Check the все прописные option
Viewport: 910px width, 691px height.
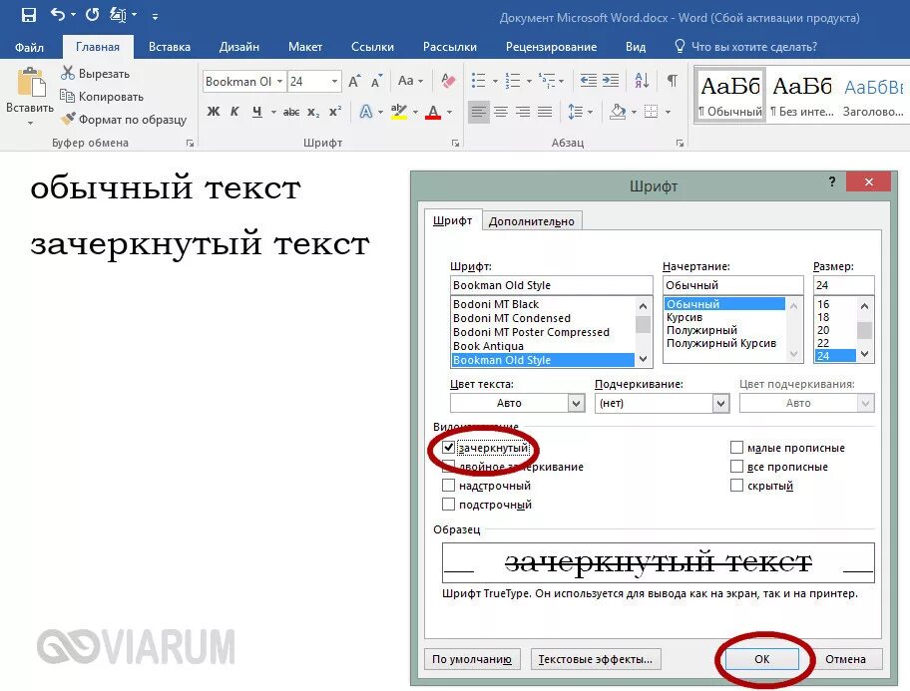coord(736,467)
